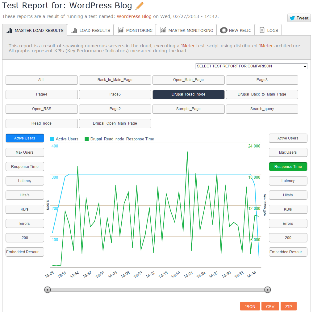Image resolution: width=313 pixels, height=312 pixels.
Task: Click bar chart icon on Master Load Results tab
Action: [x=9, y=30]
